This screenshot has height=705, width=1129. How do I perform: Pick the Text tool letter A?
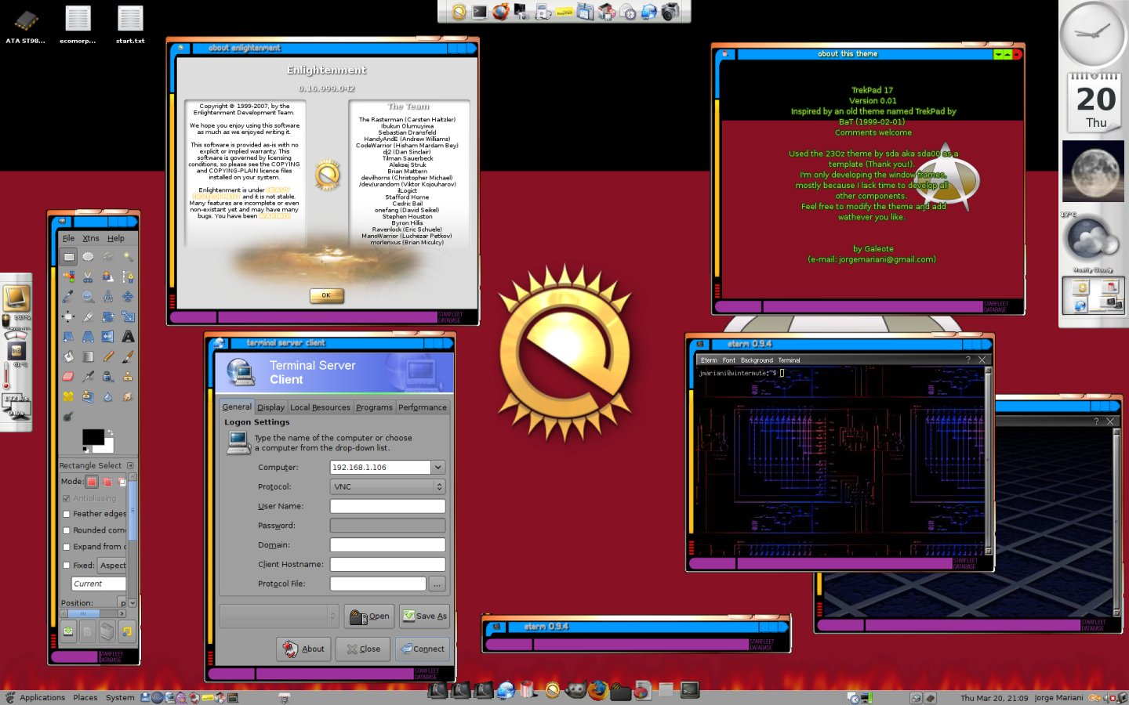click(x=128, y=336)
